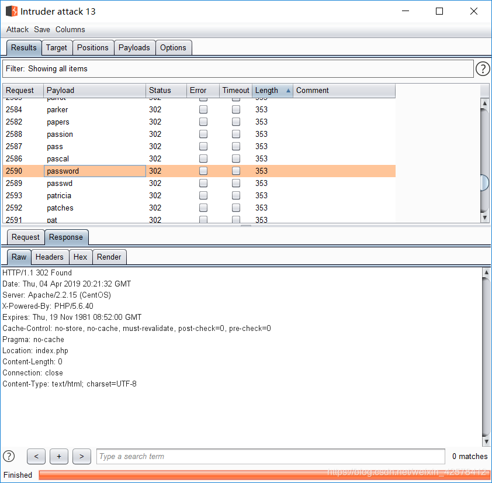Select the 'pascal' payload cell
This screenshot has height=483, width=492.
(95, 158)
